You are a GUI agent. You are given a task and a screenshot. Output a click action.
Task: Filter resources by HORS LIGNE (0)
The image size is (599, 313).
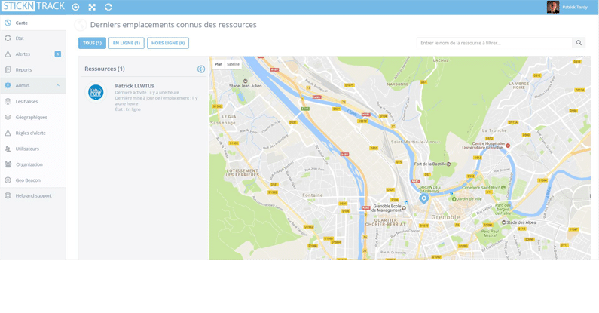click(168, 43)
